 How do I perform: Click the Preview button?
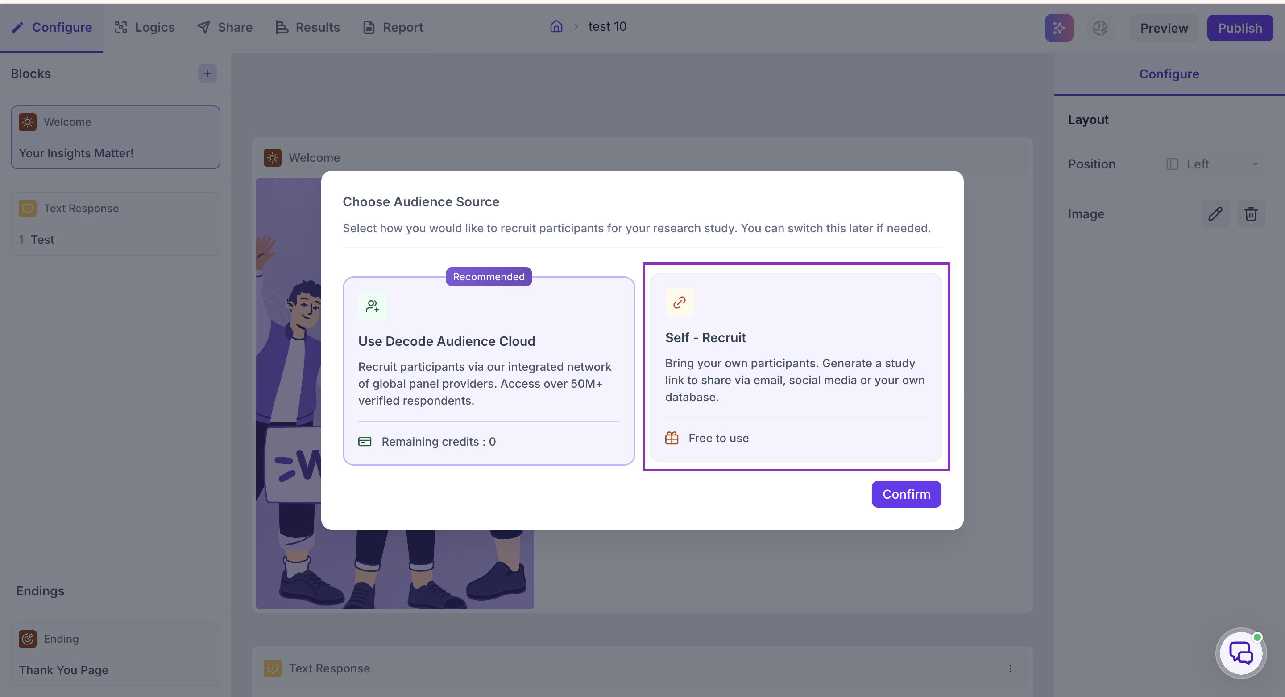click(x=1164, y=28)
